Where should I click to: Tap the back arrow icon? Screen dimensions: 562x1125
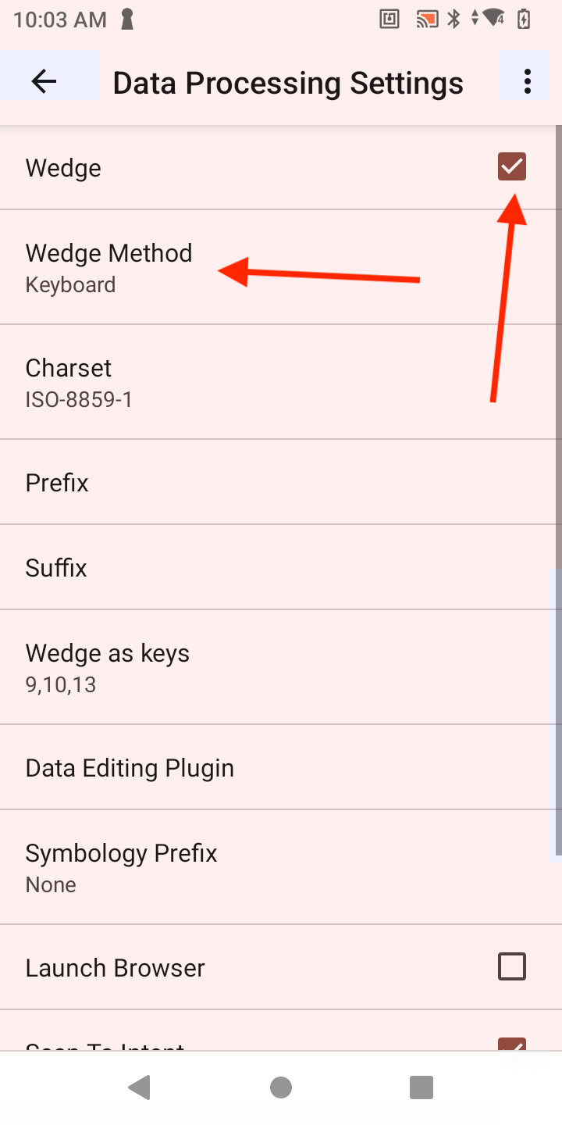tap(44, 81)
